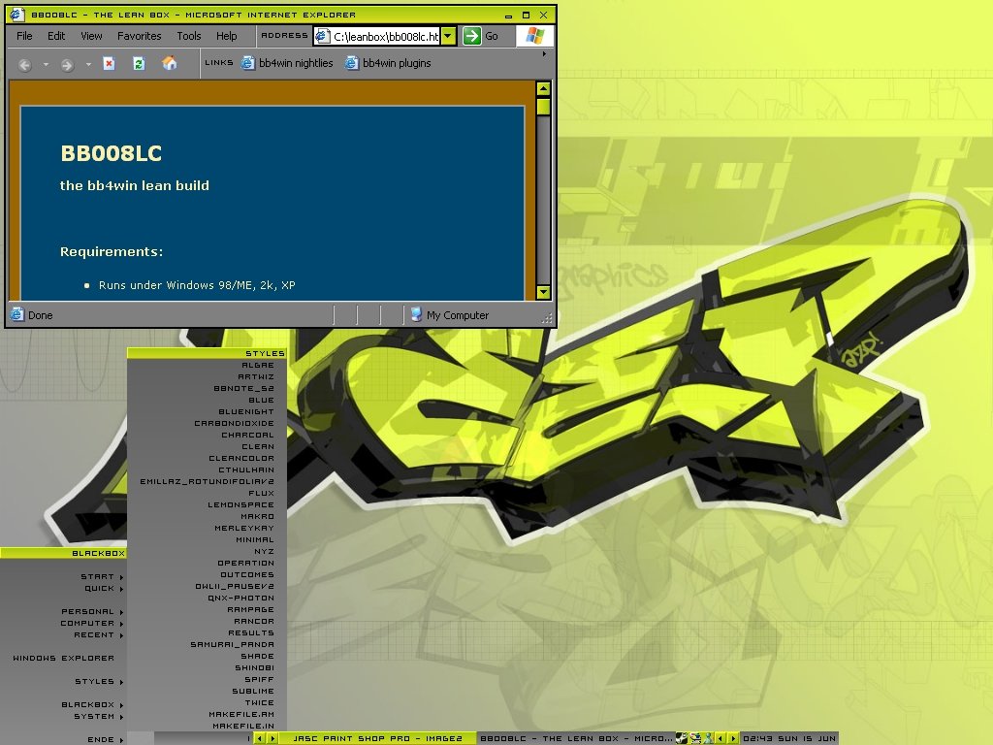Click third system tray icon on taskbar
The width and height of the screenshot is (993, 745).
point(708,738)
